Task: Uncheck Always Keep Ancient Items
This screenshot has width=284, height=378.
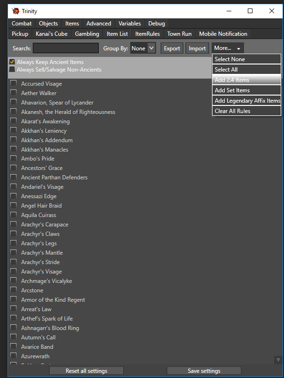Action: pyautogui.click(x=12, y=62)
